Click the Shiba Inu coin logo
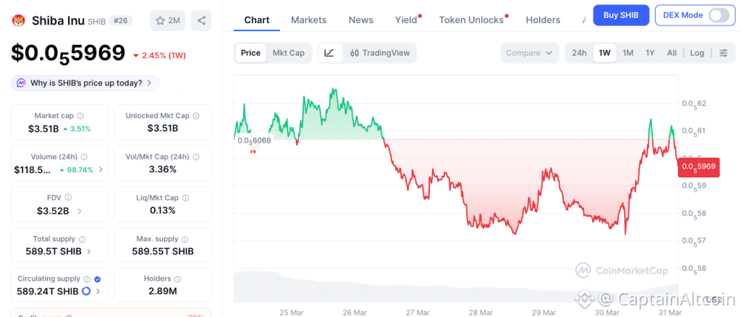 [x=18, y=20]
